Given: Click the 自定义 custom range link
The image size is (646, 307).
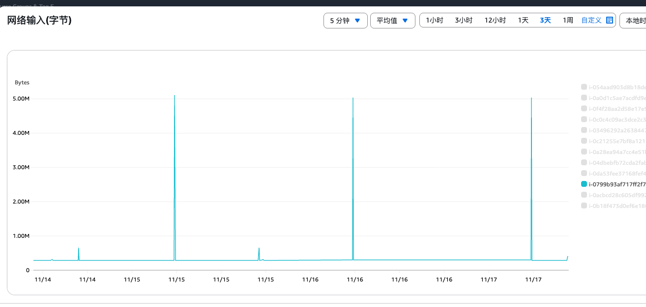Looking at the screenshot, I should tap(591, 21).
